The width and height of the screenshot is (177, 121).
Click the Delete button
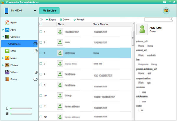[x=65, y=20]
